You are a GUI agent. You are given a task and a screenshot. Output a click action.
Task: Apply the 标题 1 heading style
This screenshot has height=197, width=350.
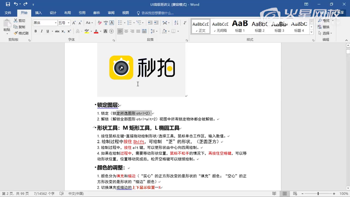(x=240, y=26)
